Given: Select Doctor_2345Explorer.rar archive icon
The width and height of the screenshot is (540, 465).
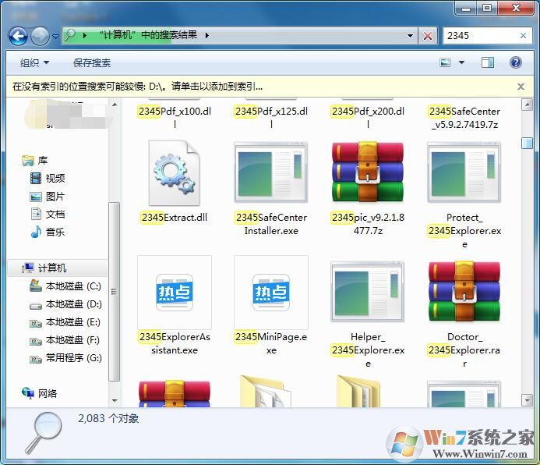Looking at the screenshot, I should pyautogui.click(x=464, y=291).
